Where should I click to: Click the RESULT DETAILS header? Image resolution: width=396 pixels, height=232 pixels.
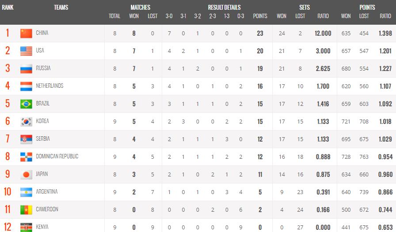tap(224, 7)
